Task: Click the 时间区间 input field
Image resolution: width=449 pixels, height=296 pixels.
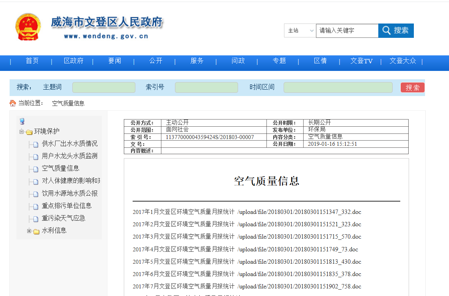Action: point(338,88)
